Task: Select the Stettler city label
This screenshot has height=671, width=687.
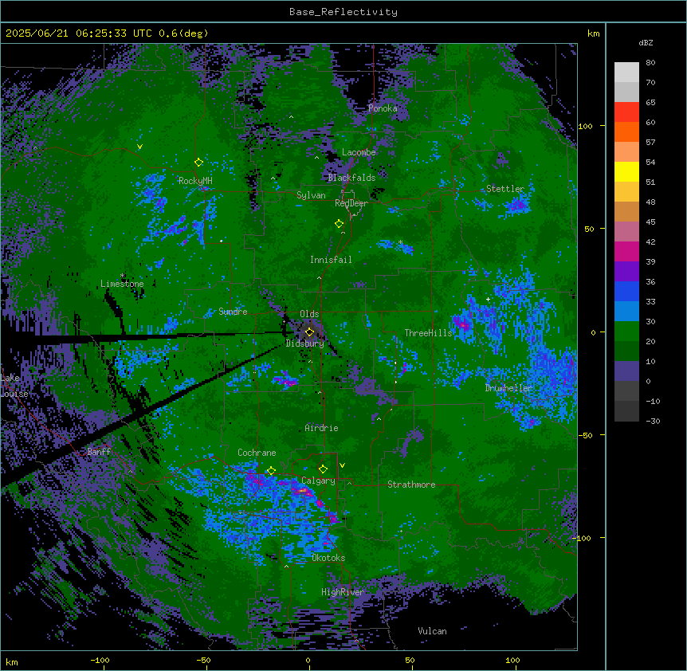Action: point(505,189)
